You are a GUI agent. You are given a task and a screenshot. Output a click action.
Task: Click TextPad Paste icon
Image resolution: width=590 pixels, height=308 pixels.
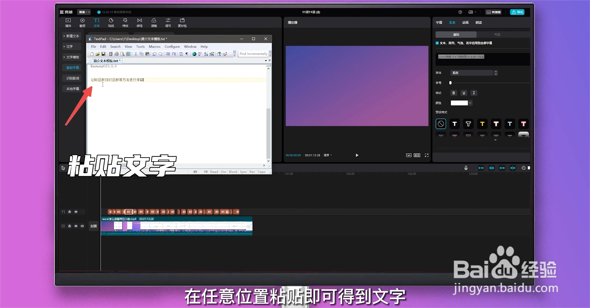[147, 54]
